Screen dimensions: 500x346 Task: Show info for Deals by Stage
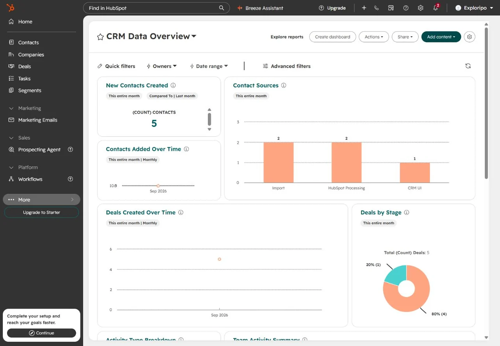click(x=407, y=212)
